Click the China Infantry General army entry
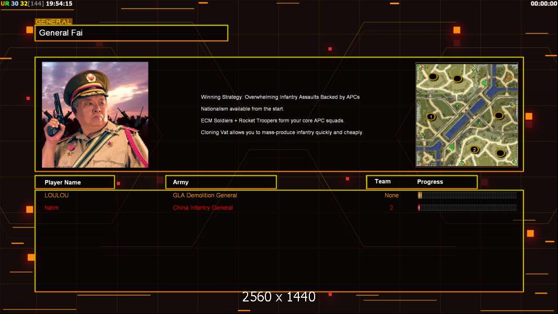 point(203,208)
